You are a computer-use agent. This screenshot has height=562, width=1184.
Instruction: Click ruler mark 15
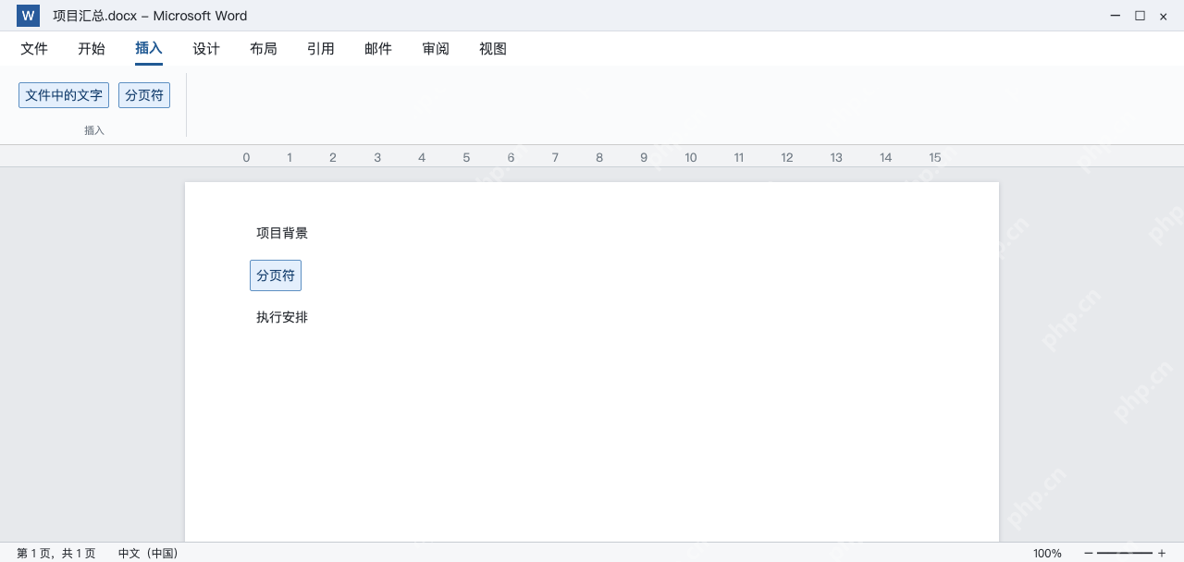[x=935, y=157]
